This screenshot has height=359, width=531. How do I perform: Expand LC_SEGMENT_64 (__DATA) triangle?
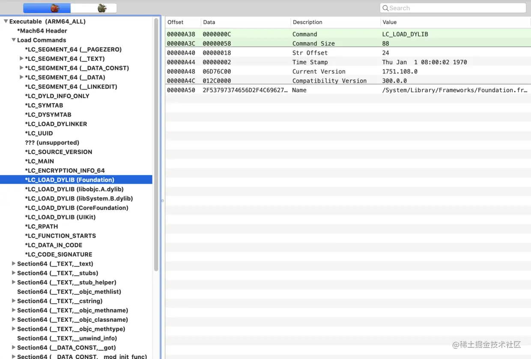21,78
